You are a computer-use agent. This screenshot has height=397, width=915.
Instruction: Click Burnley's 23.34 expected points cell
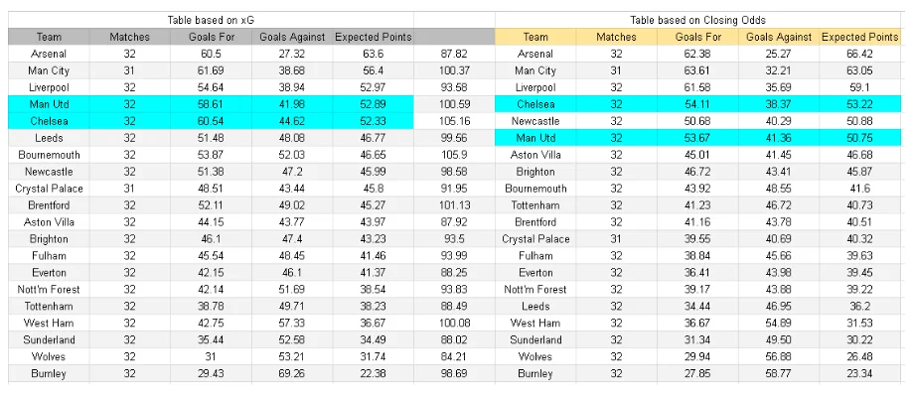[859, 374]
